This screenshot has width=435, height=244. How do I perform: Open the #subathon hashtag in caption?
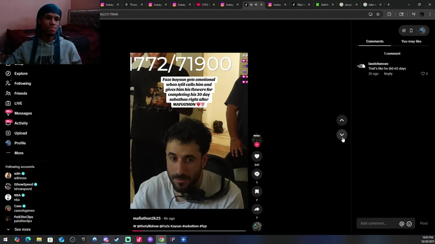pyautogui.click(x=190, y=226)
